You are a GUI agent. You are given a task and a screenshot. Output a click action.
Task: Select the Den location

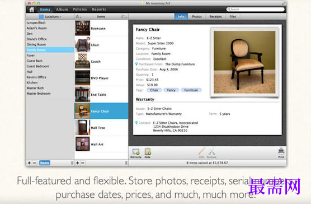tap(50, 34)
